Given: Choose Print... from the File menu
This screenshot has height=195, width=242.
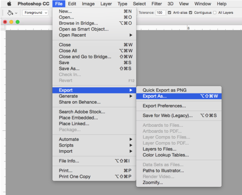Looking at the screenshot, I should 94,171.
